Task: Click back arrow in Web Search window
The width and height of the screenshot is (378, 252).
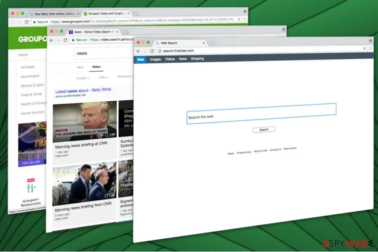Action: (x=138, y=51)
